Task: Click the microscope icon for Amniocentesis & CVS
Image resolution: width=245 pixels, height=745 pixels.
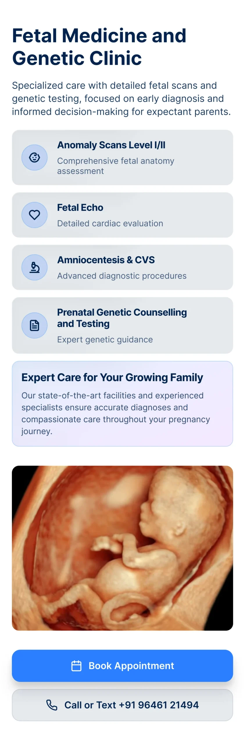Action: pyautogui.click(x=34, y=267)
